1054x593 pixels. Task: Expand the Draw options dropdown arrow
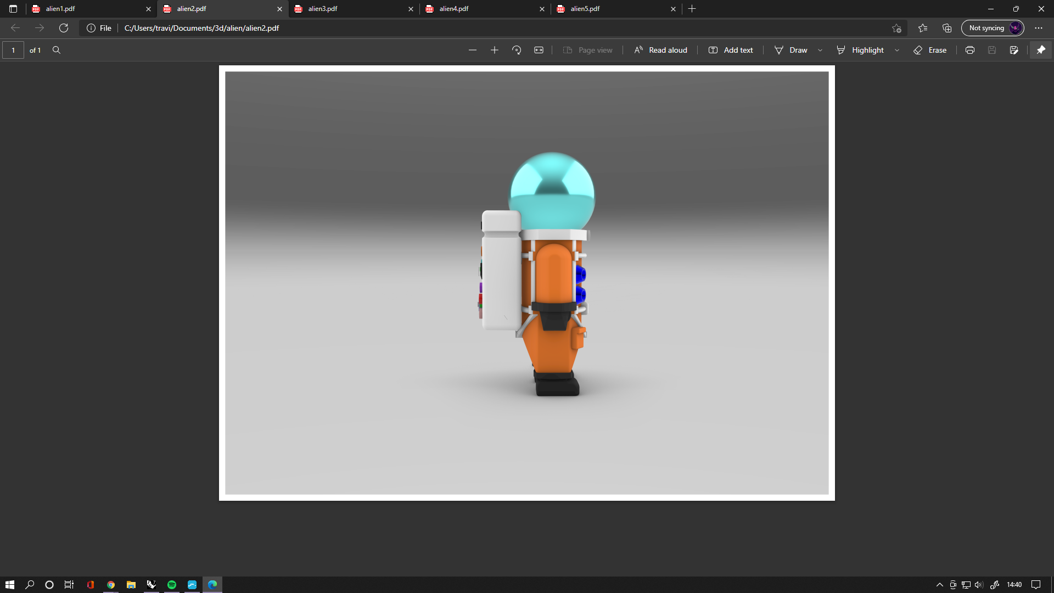coord(820,50)
